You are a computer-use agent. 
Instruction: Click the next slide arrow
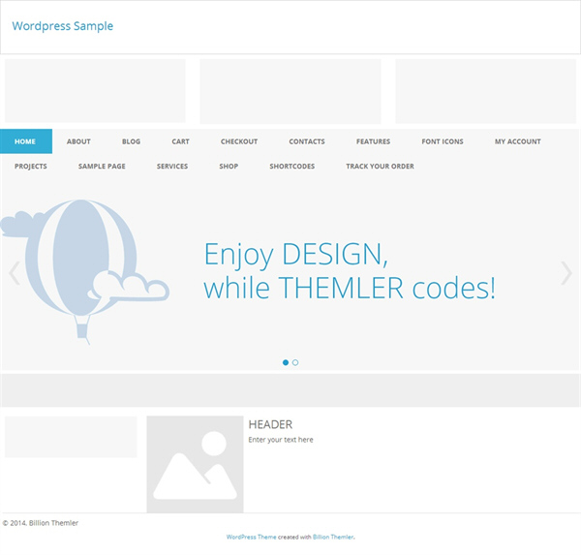pos(566,273)
